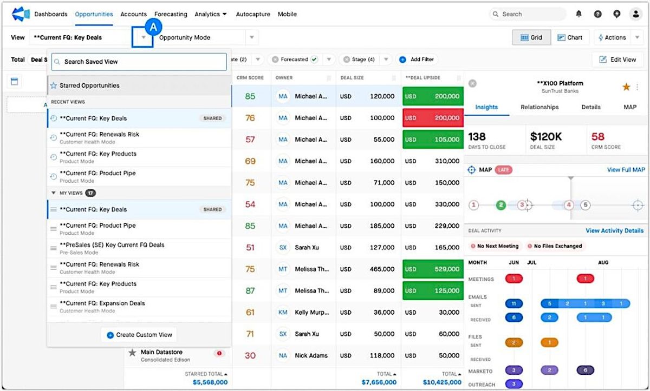The height and width of the screenshot is (391, 650).
Task: Open the Dashboards nav item
Action: [51, 14]
